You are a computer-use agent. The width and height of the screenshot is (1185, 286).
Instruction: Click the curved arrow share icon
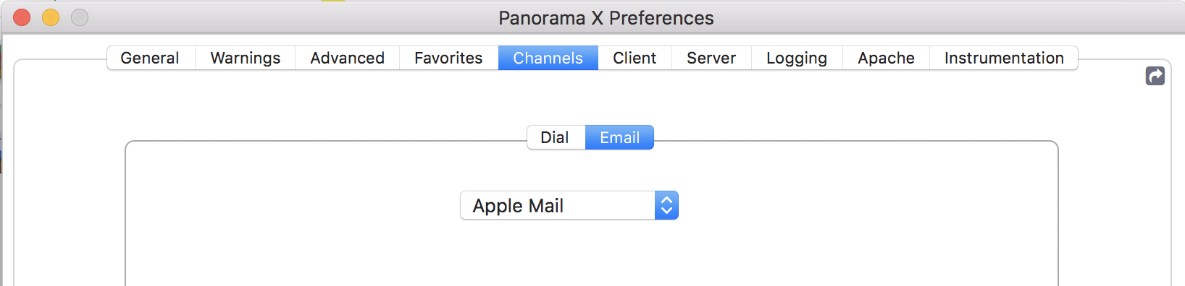tap(1155, 76)
